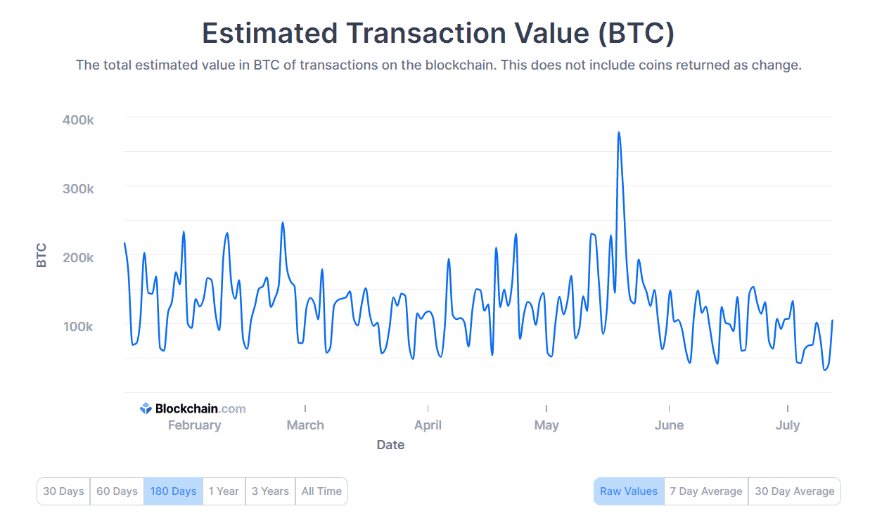Select the Raw Values display mode
The height and width of the screenshot is (530, 889).
[628, 491]
